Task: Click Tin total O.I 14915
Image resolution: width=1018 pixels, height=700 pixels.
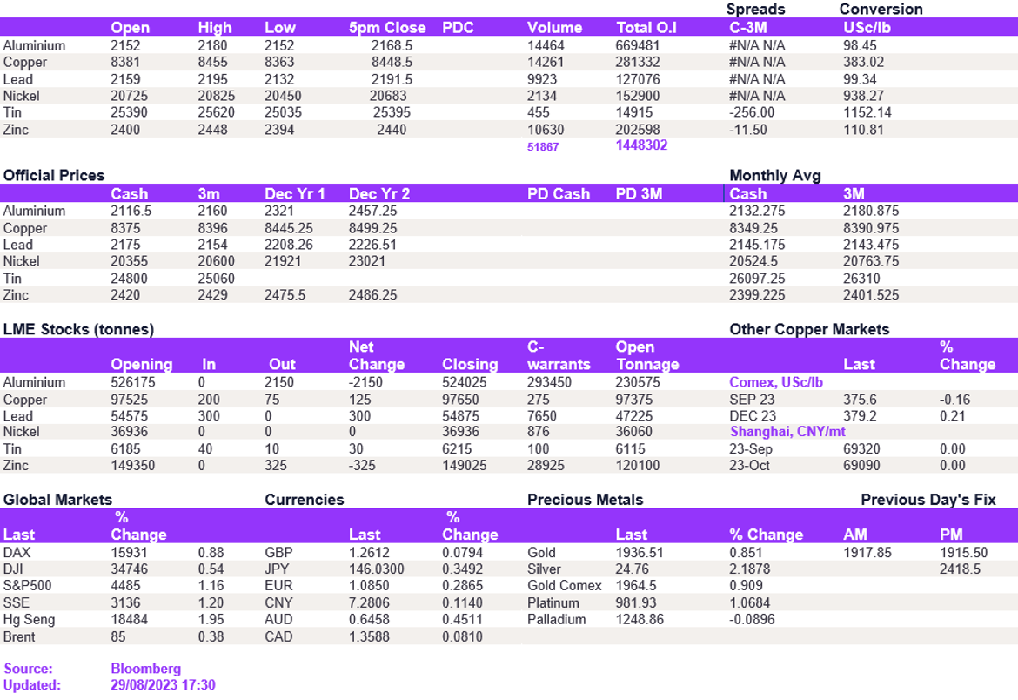Action: pyautogui.click(x=634, y=112)
